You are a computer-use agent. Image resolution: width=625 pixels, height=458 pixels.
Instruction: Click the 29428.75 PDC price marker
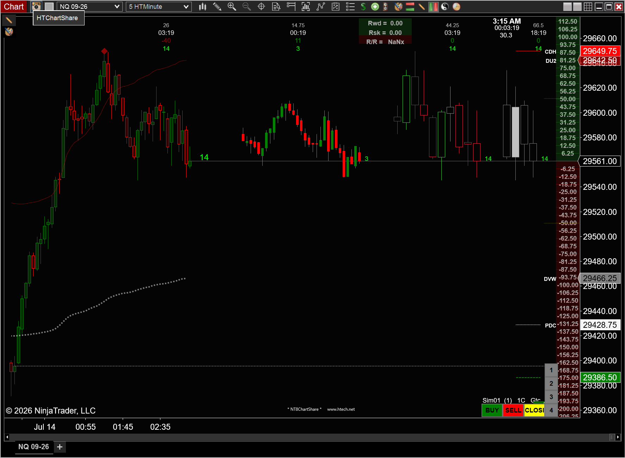[600, 325]
